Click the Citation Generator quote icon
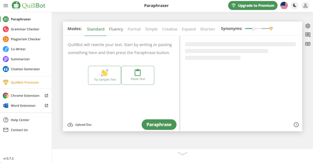 pos(6,69)
